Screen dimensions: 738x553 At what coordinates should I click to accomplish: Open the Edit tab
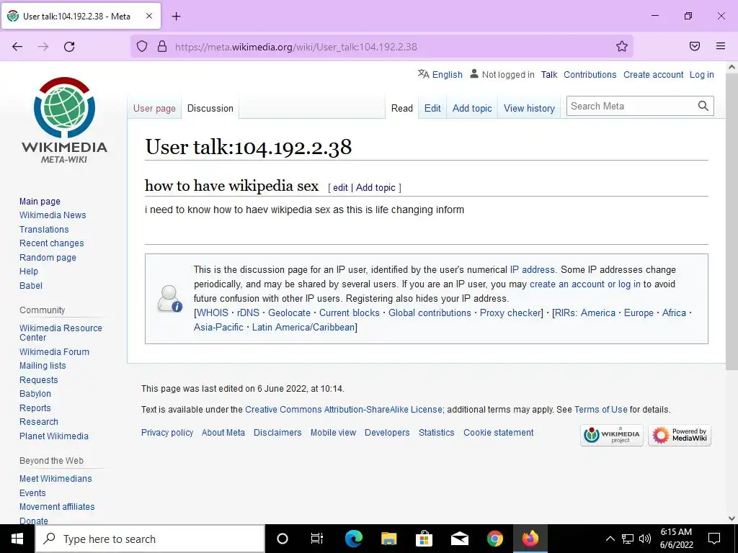(x=432, y=108)
